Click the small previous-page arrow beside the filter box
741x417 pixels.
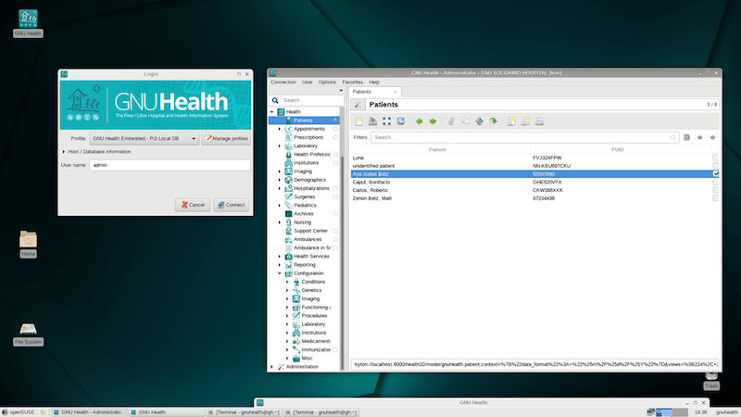700,137
